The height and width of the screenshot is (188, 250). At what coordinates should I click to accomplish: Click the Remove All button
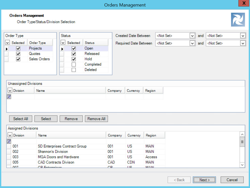(x=96, y=119)
